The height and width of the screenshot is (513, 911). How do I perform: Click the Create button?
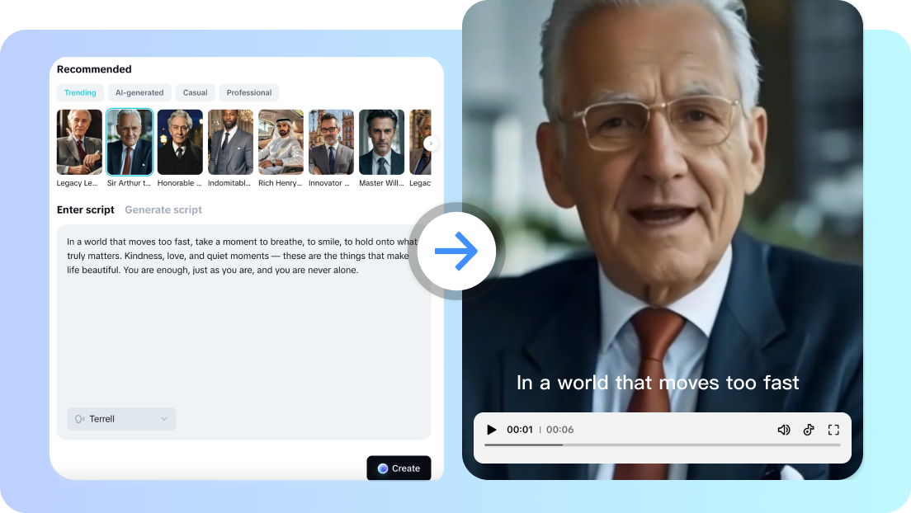pyautogui.click(x=399, y=468)
